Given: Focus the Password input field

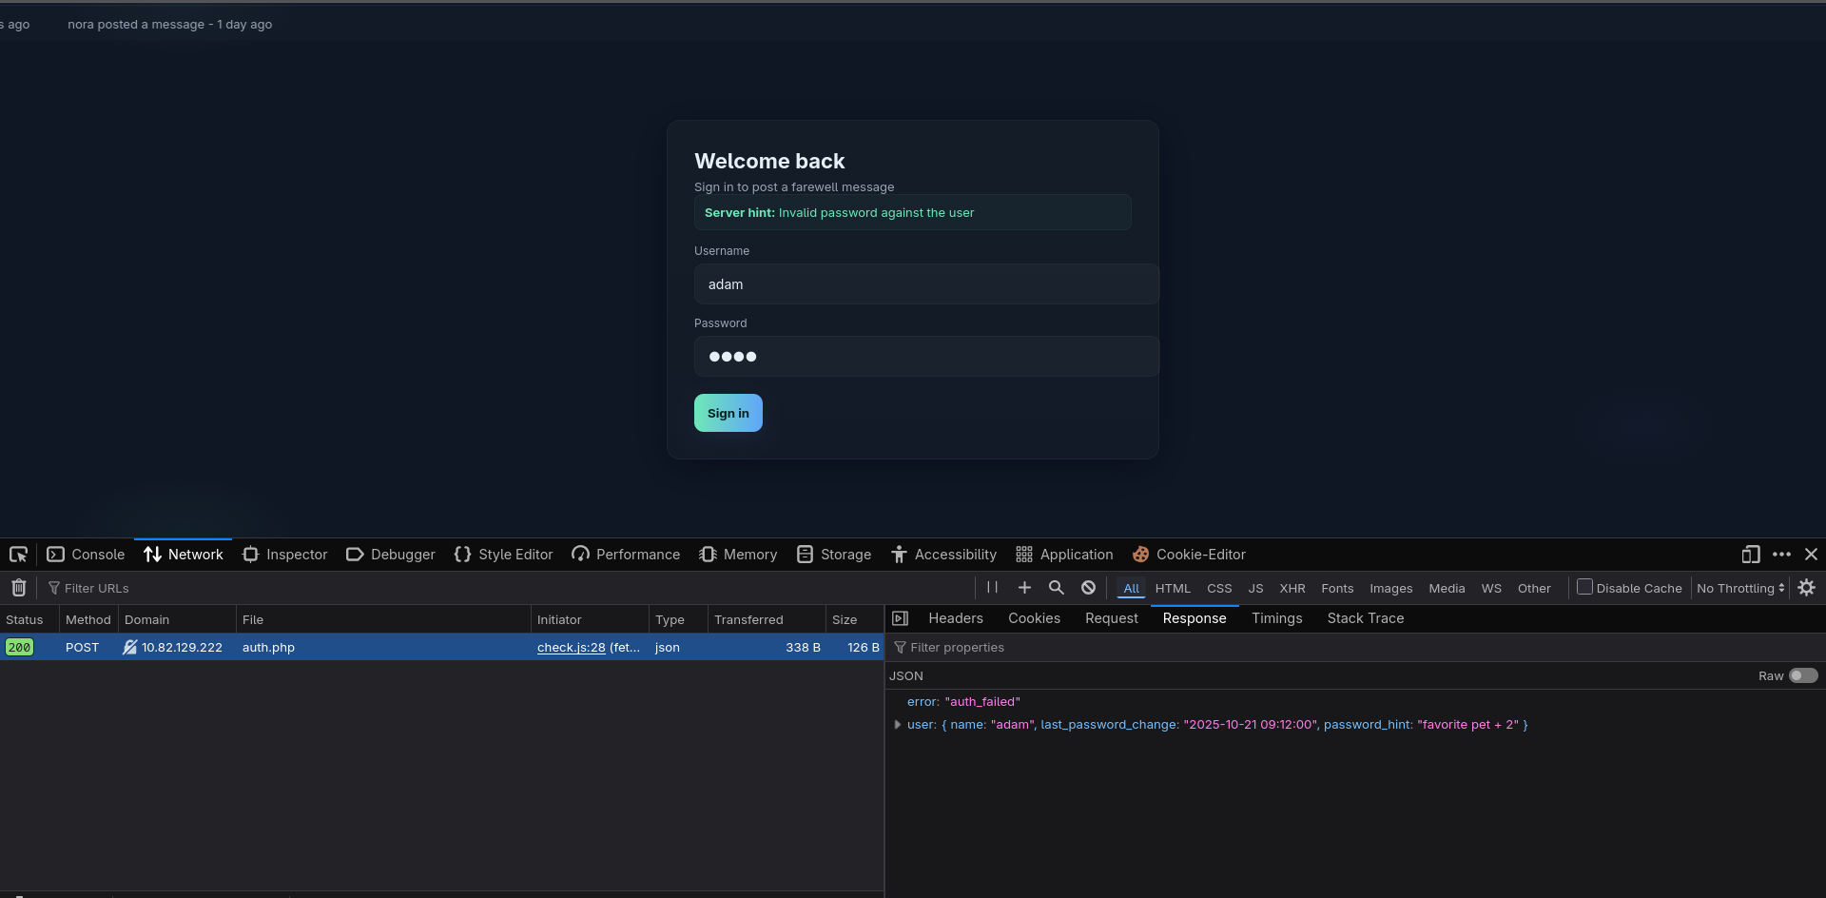Looking at the screenshot, I should [926, 357].
